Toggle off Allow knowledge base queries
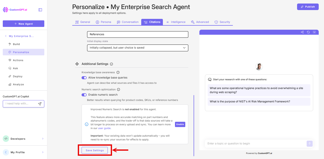The height and width of the screenshot is (159, 324). [x=84, y=77]
